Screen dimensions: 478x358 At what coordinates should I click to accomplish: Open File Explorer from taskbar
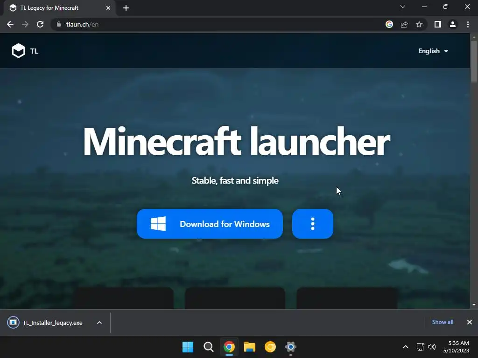click(250, 347)
